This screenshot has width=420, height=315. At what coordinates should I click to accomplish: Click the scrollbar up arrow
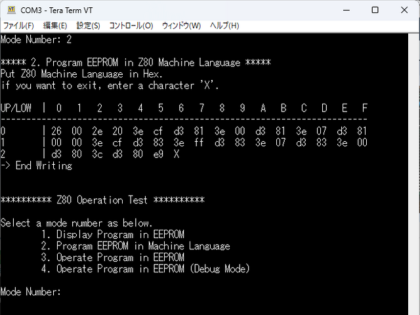tap(413, 37)
